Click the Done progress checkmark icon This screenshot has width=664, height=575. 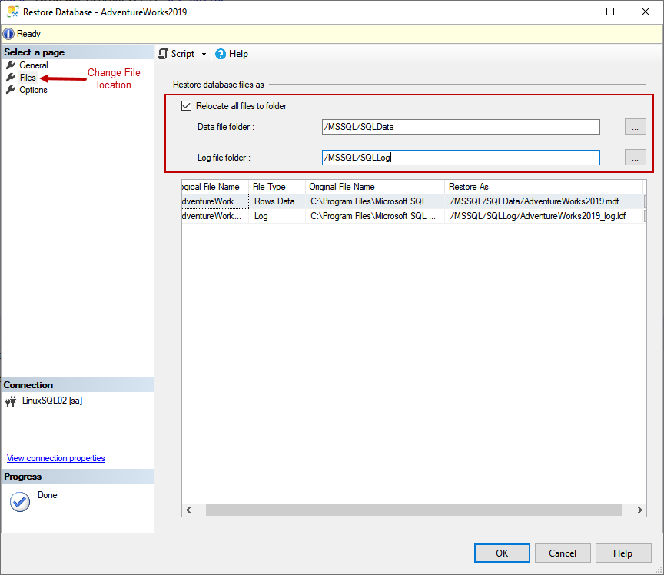[x=20, y=502]
